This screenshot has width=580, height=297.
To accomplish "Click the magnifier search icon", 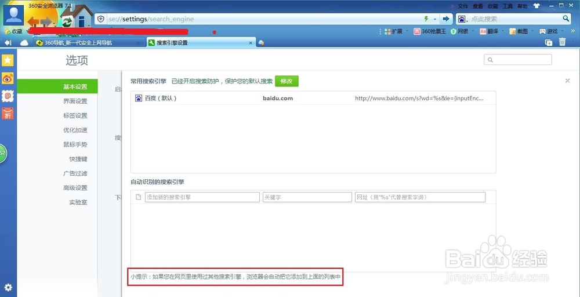I will [x=566, y=19].
